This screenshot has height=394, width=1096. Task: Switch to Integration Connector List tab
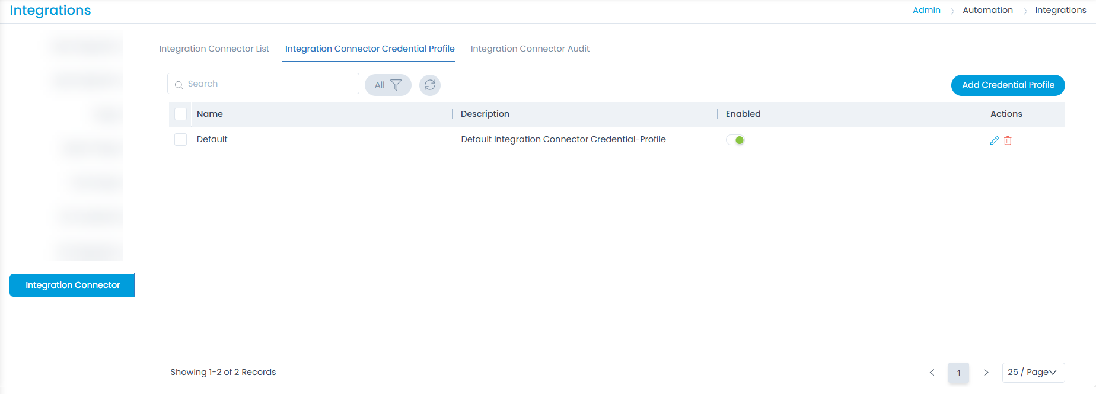[x=214, y=49]
